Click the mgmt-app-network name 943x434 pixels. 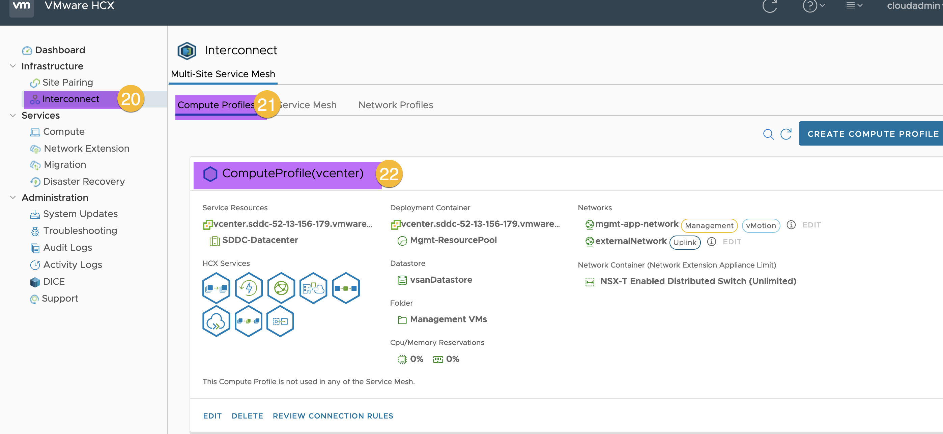tap(637, 224)
